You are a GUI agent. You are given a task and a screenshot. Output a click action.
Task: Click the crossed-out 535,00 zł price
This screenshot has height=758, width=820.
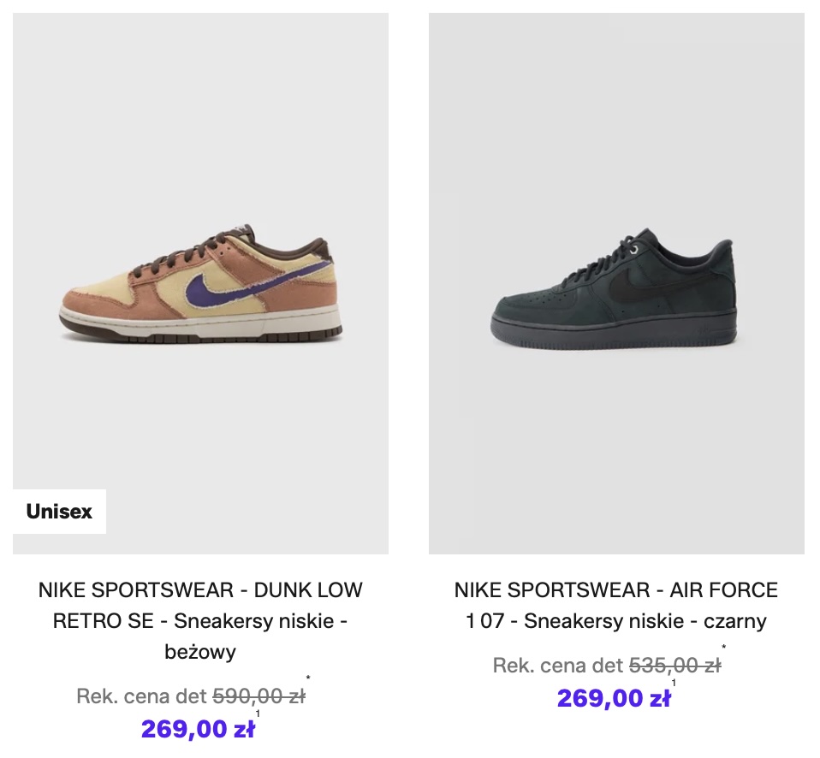[674, 666]
